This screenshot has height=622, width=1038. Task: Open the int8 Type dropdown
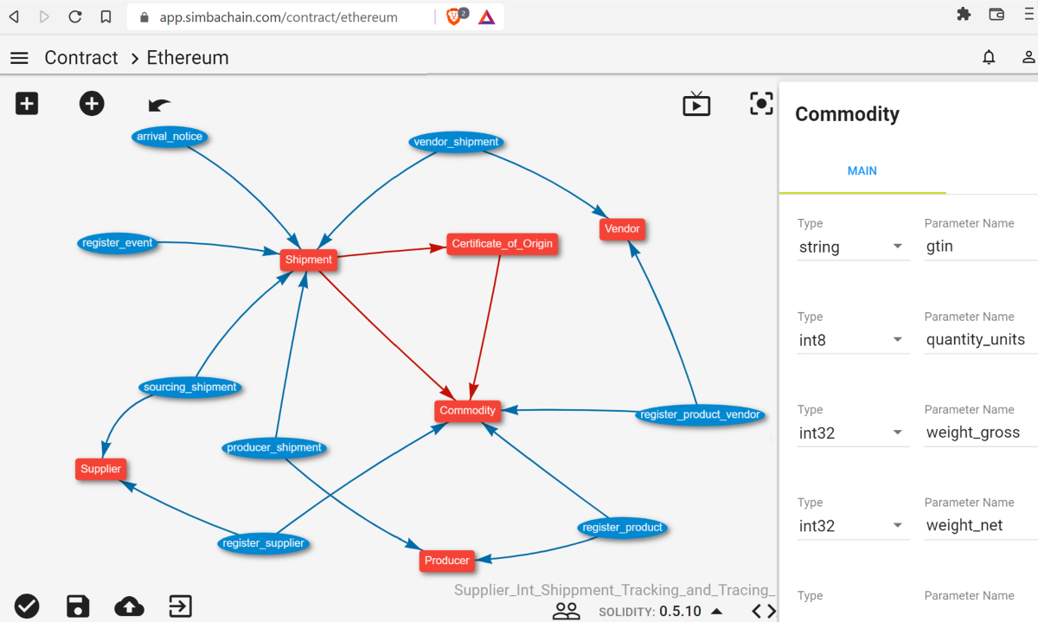pyautogui.click(x=853, y=341)
